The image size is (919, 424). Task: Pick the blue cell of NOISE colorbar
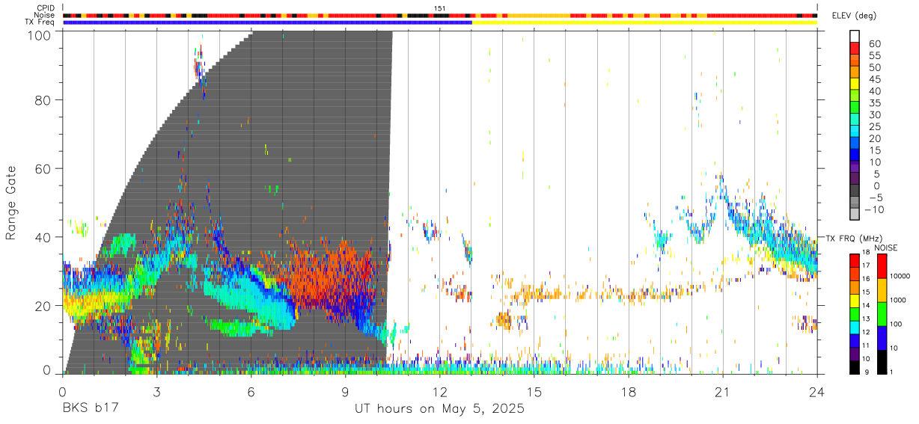(882, 337)
